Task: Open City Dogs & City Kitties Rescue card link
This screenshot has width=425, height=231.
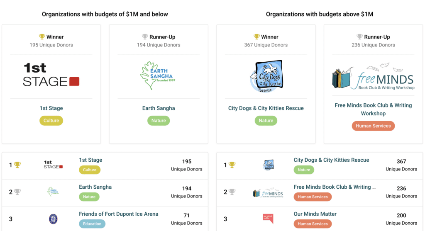Action: tap(266, 108)
